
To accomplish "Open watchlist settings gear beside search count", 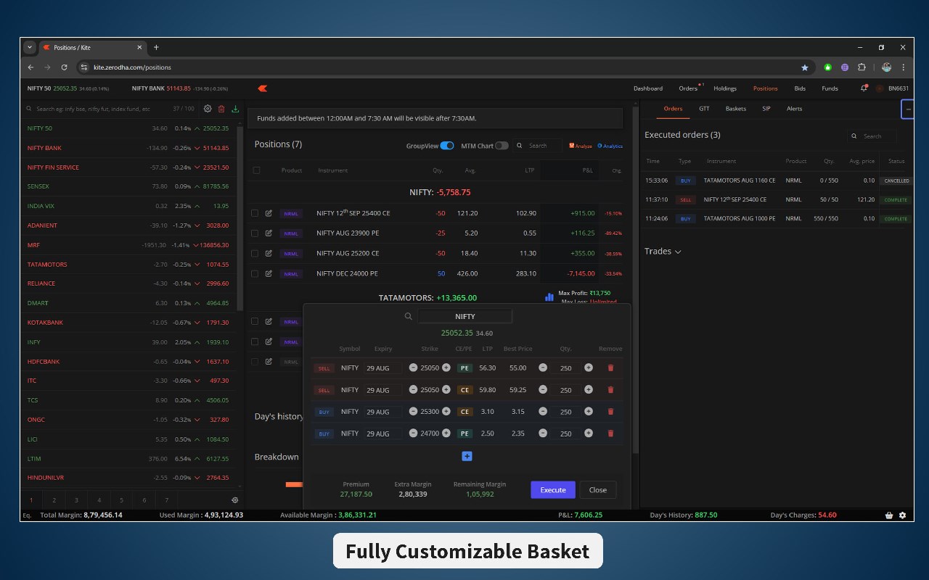I will (208, 109).
